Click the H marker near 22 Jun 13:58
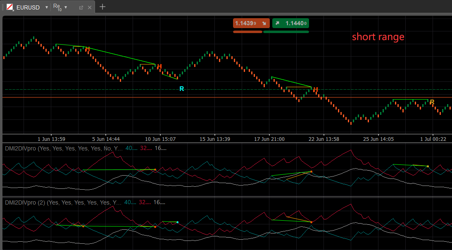Image resolution: width=452 pixels, height=250 pixels. coord(315,90)
